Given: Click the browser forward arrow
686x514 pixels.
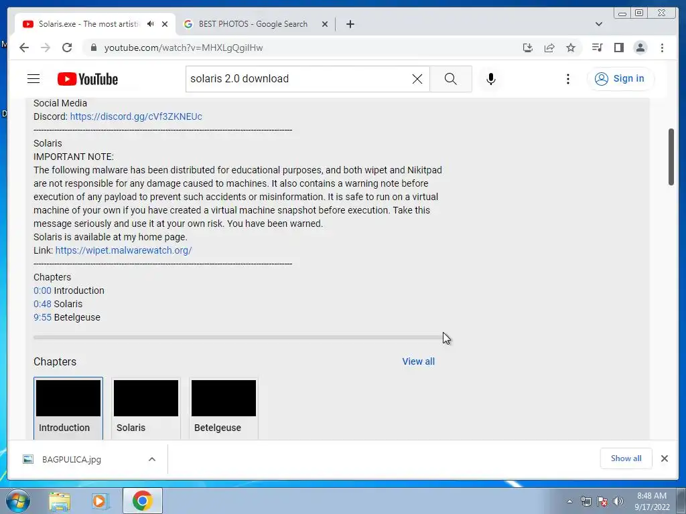Looking at the screenshot, I should click(45, 48).
